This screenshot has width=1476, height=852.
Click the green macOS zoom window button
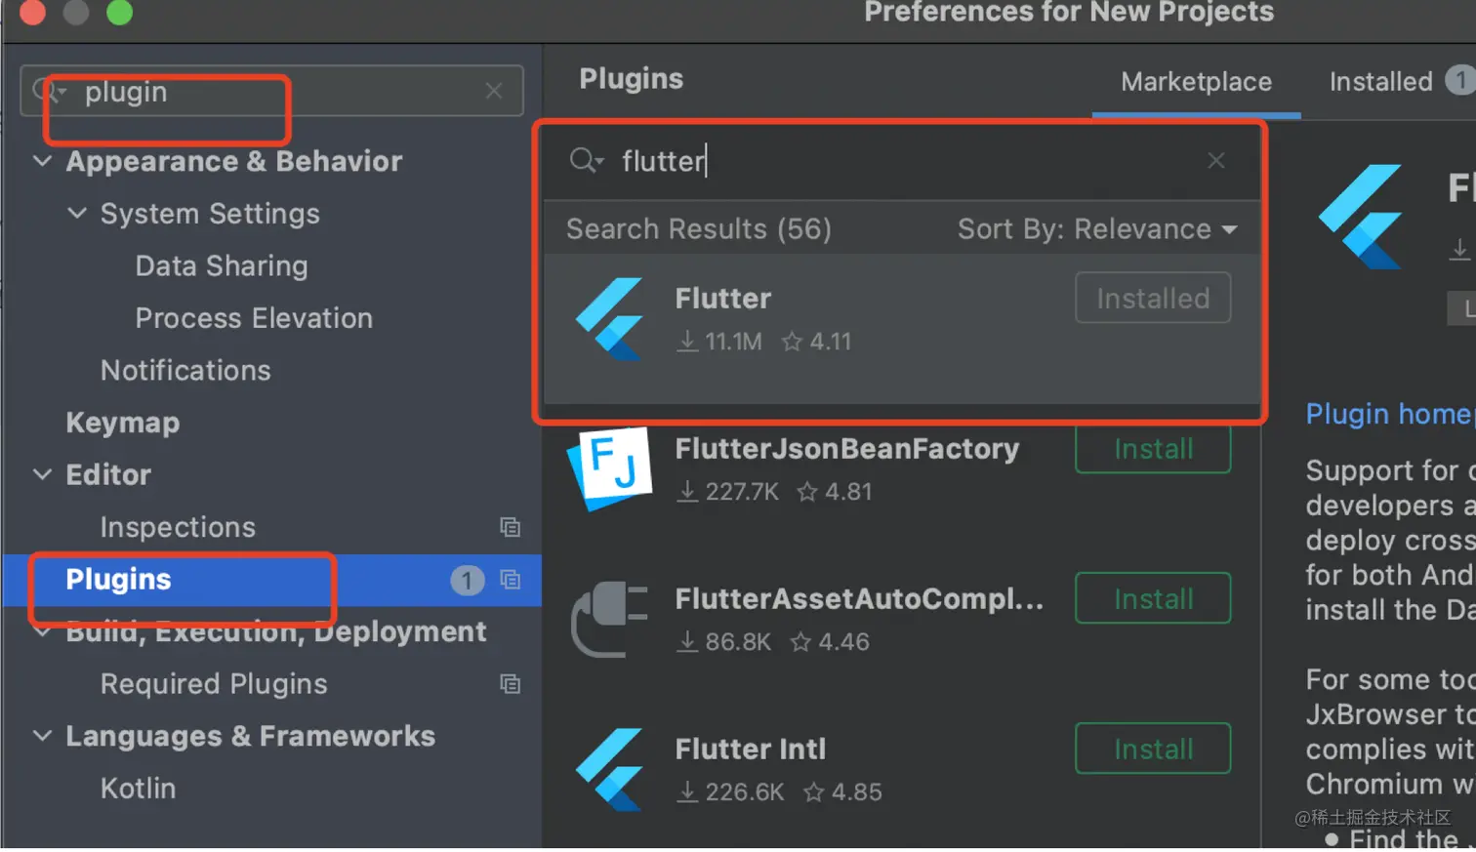tap(119, 12)
